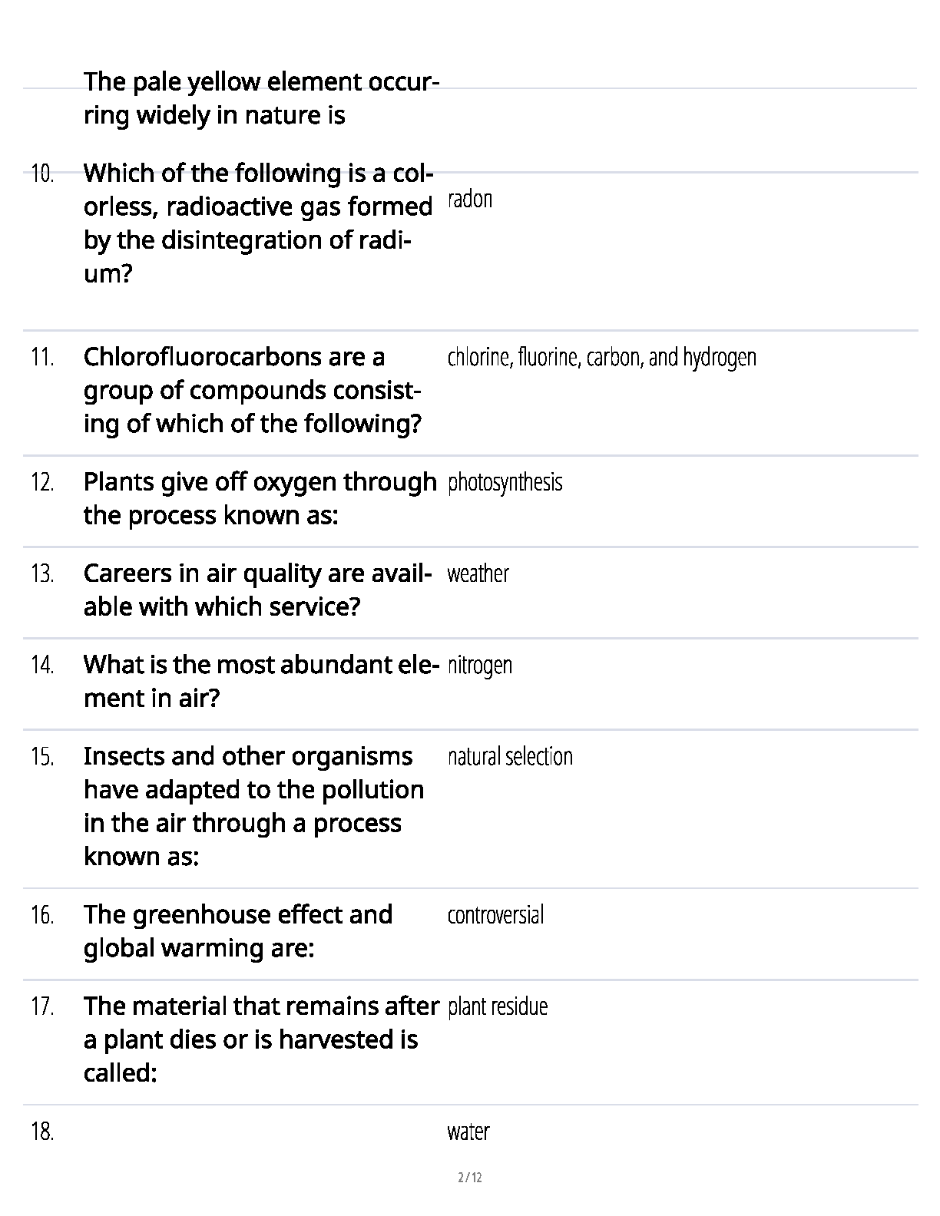
Task: Click the 'greenhouse effect and global warming' question
Action: [238, 931]
